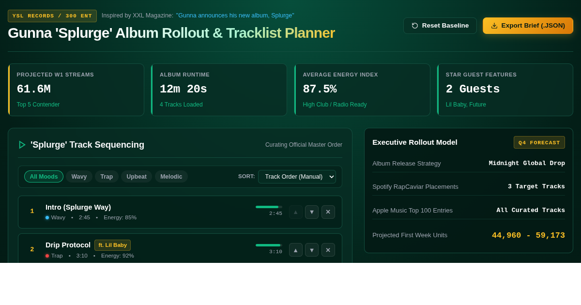
Task: Click the 87.5% average energy value
Action: [320, 89]
